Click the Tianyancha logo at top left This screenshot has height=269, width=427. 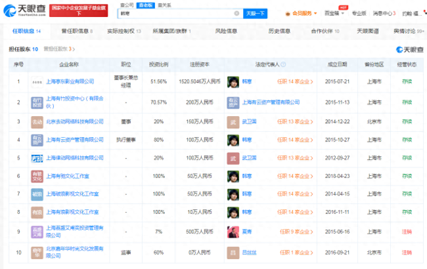tap(24, 10)
